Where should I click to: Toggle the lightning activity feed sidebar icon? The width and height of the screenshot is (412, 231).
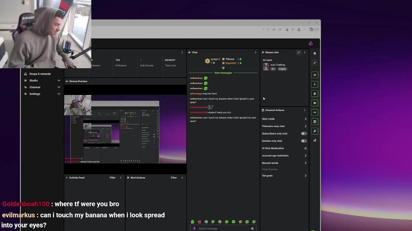tap(315, 84)
